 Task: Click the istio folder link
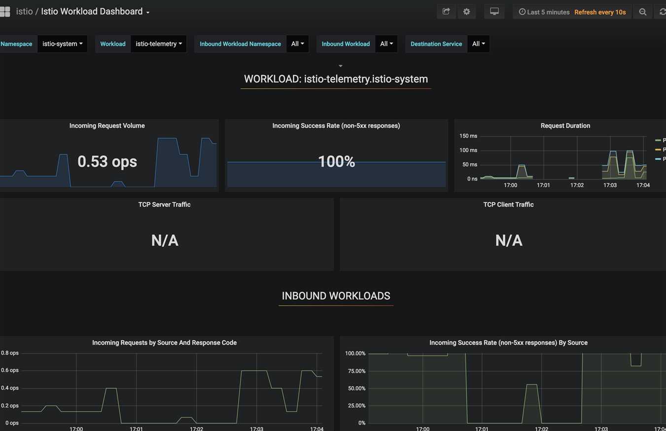point(24,11)
